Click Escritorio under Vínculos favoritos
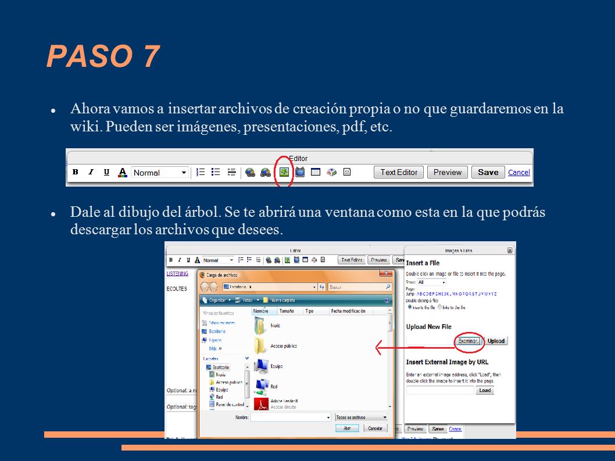This screenshot has width=615, height=461. [214, 331]
